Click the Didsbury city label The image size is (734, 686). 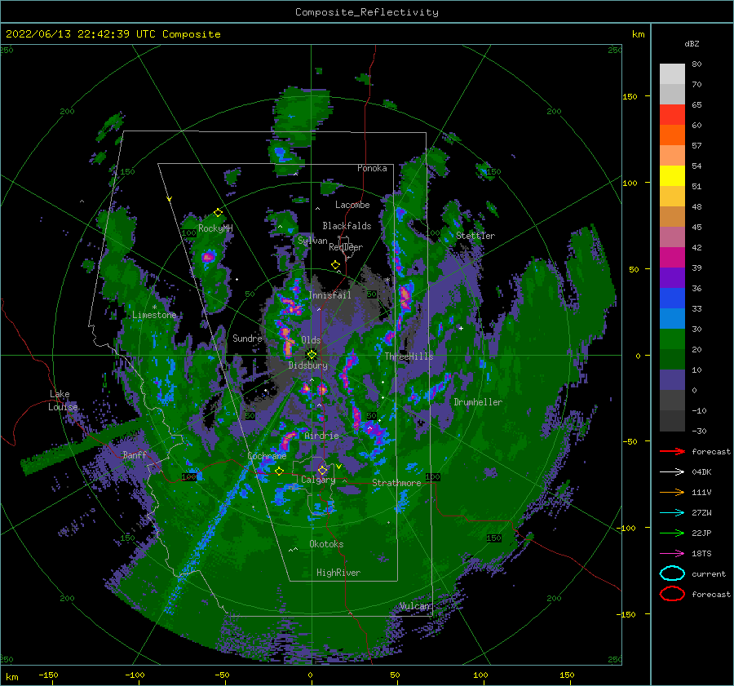pyautogui.click(x=307, y=365)
